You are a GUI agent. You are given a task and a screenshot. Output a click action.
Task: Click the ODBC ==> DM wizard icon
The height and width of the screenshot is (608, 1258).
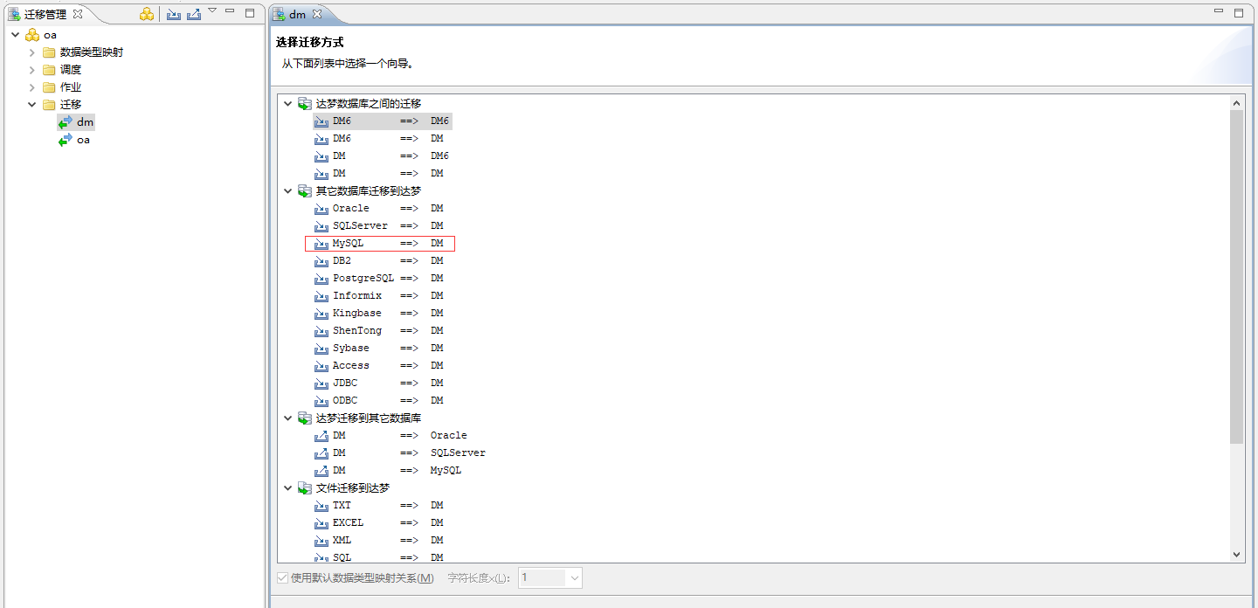coord(321,400)
